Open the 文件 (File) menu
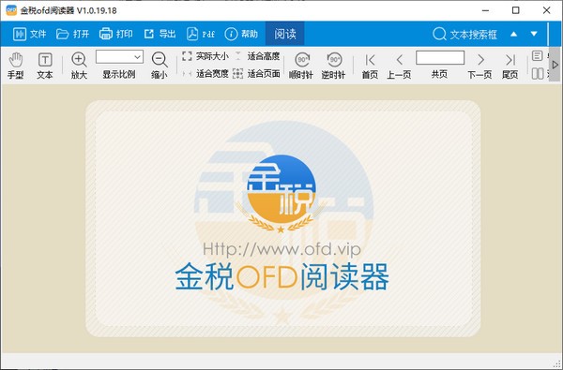 click(x=29, y=34)
